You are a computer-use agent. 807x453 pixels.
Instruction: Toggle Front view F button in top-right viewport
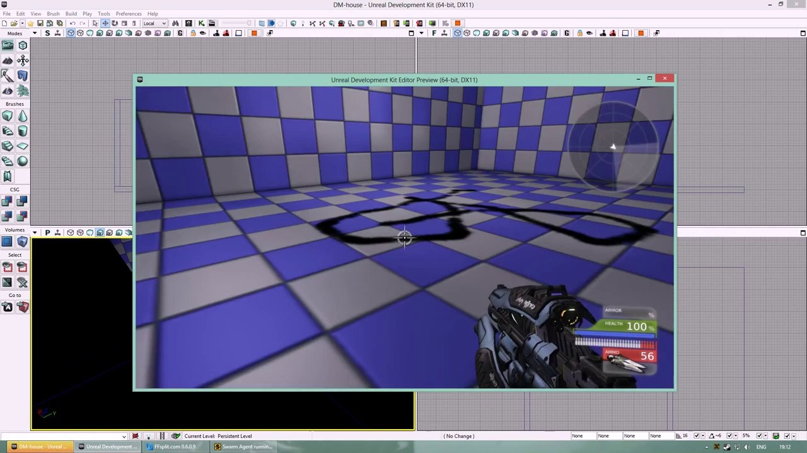pos(434,33)
